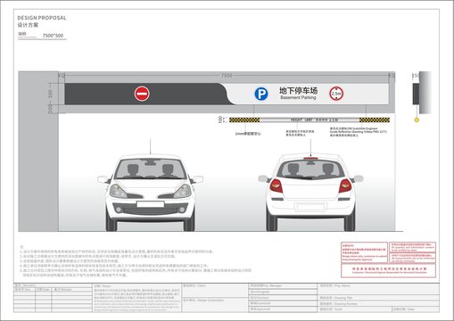
Task: Select the yellow ball in side view
Action: (x=417, y=120)
